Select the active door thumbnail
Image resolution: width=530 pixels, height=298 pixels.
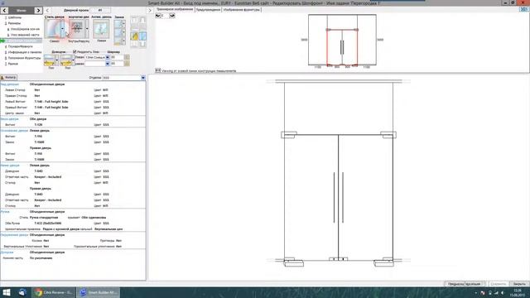tap(101, 29)
